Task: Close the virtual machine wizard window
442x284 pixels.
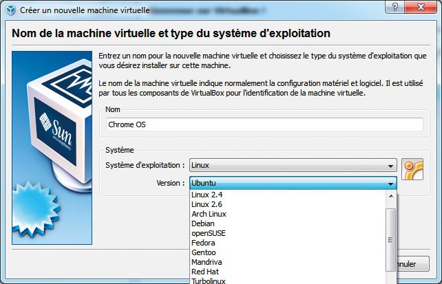Action: click(x=421, y=7)
